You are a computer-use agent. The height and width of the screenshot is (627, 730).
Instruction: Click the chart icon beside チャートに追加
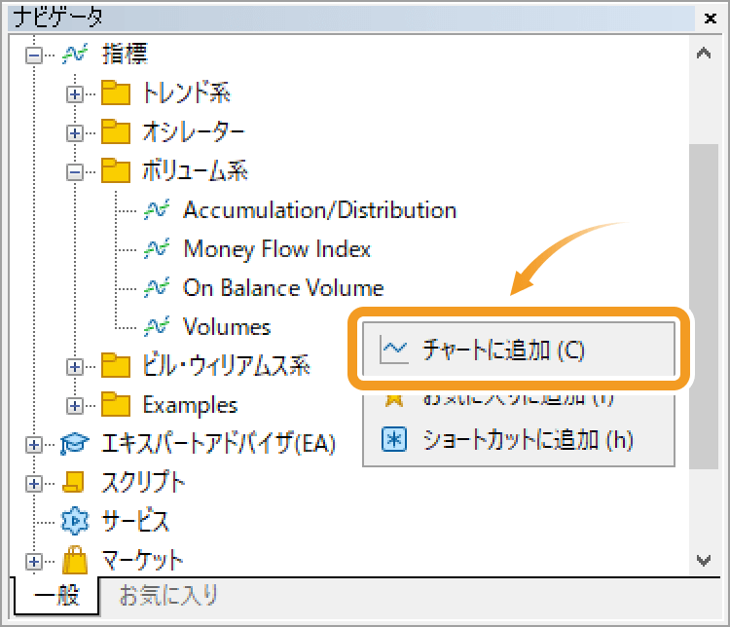pyautogui.click(x=394, y=350)
